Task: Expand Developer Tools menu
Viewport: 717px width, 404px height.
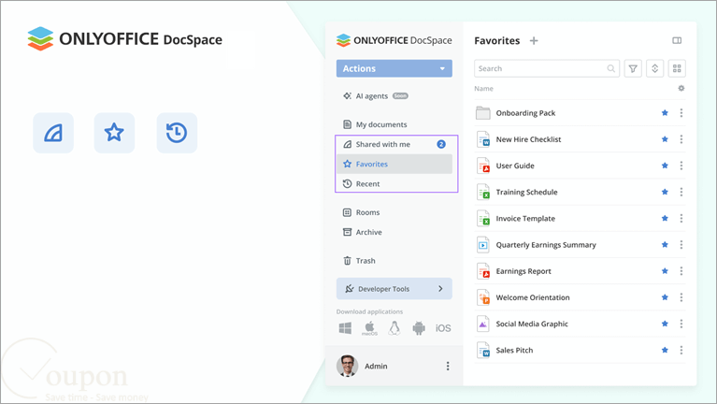Action: pyautogui.click(x=394, y=289)
